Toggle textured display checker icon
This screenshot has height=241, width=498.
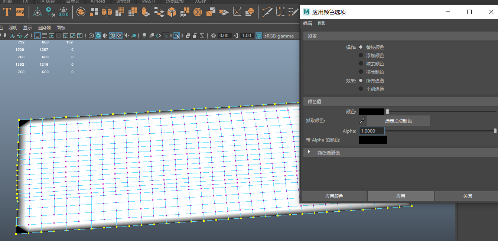pos(119,36)
